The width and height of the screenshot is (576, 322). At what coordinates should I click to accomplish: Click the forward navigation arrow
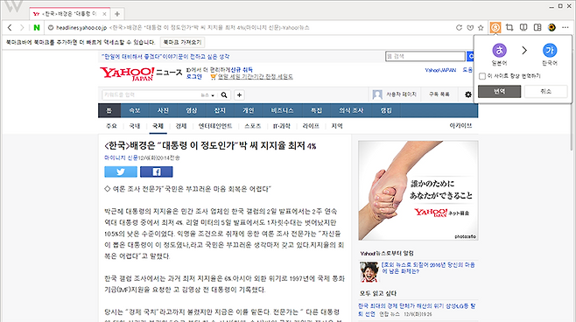point(22,27)
